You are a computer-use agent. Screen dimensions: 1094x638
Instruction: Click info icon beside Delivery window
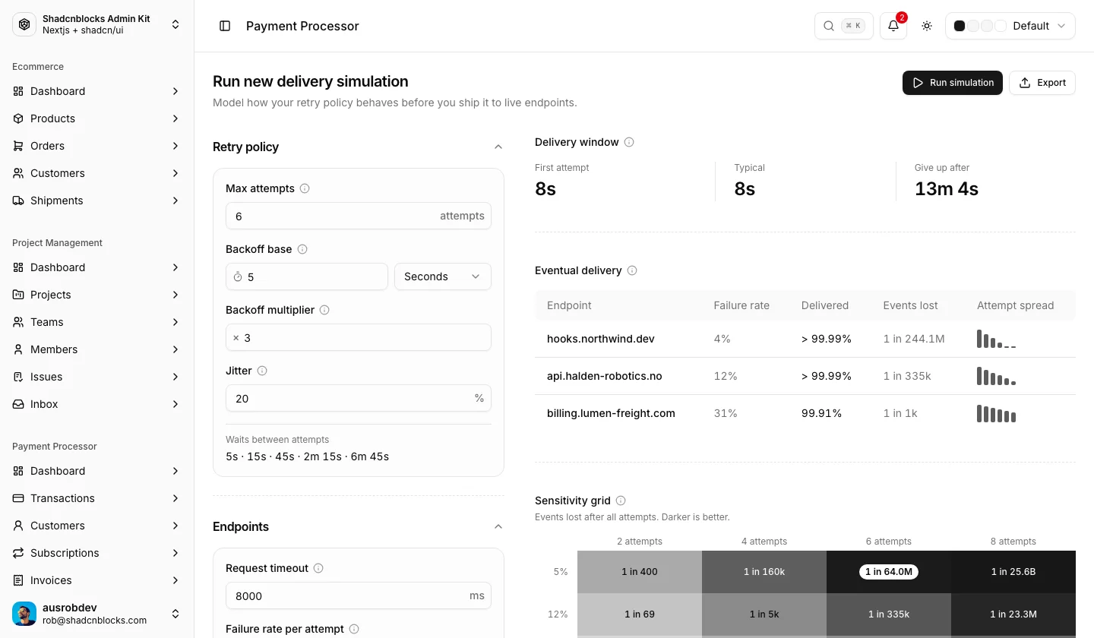click(x=629, y=142)
